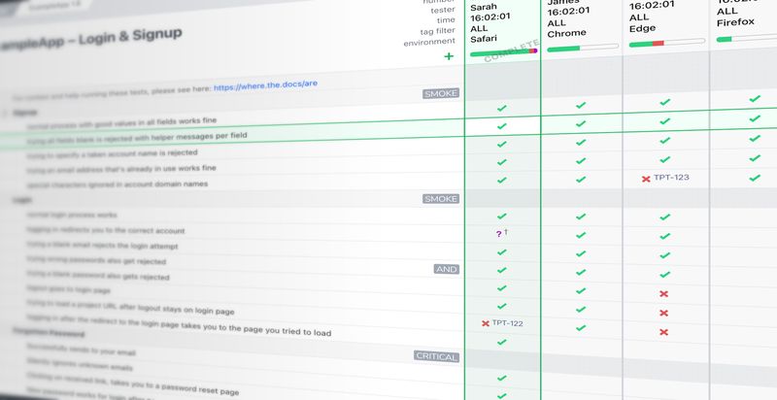Click the SMOKE tag on Login row
This screenshot has width=777, height=400.
coord(441,198)
